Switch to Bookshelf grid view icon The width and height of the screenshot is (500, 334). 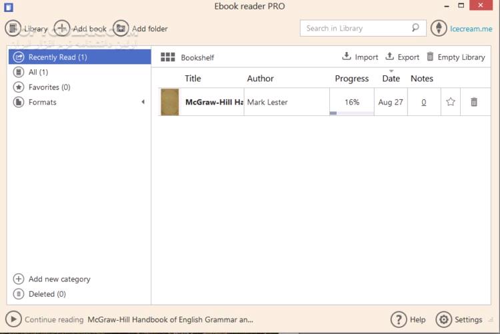(x=168, y=57)
